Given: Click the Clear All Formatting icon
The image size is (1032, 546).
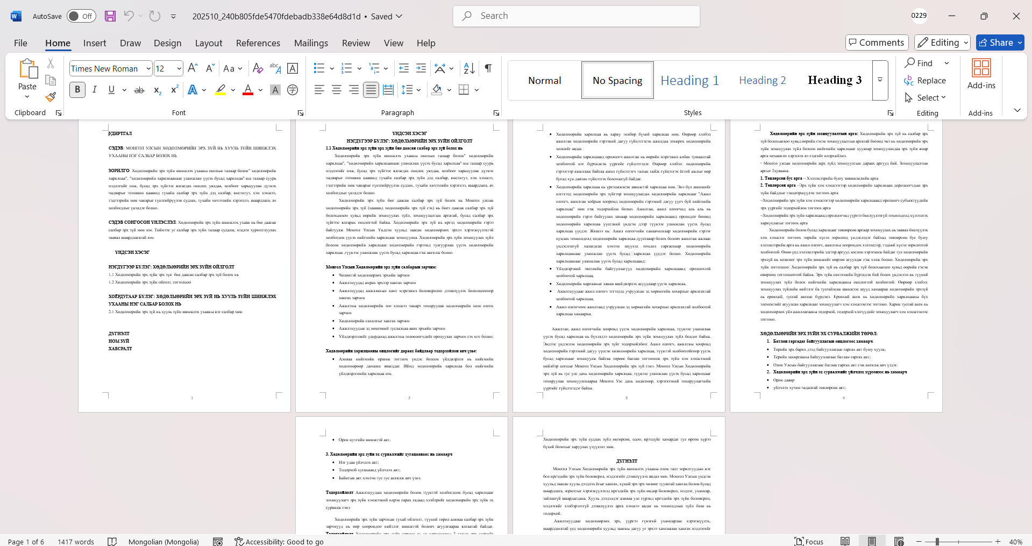Looking at the screenshot, I should [x=258, y=68].
